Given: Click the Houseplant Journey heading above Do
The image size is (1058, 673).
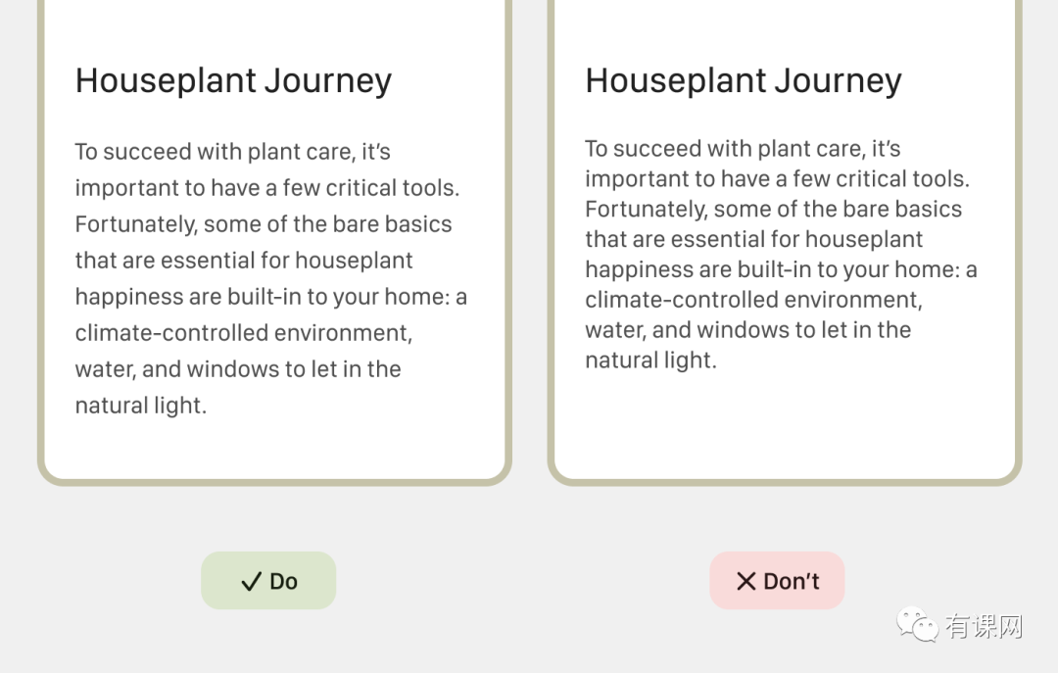Looking at the screenshot, I should click(233, 80).
